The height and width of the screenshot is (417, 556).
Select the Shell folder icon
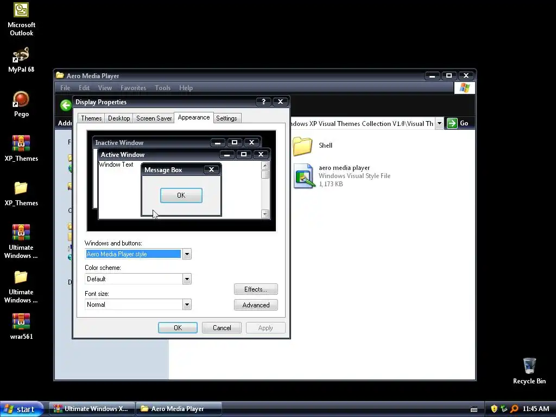302,146
